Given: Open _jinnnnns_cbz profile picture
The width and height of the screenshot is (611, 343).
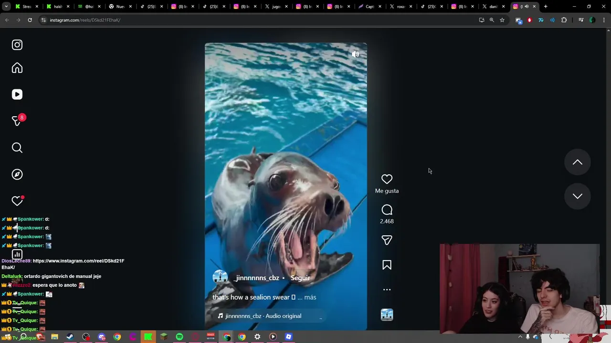Looking at the screenshot, I should pos(220,278).
